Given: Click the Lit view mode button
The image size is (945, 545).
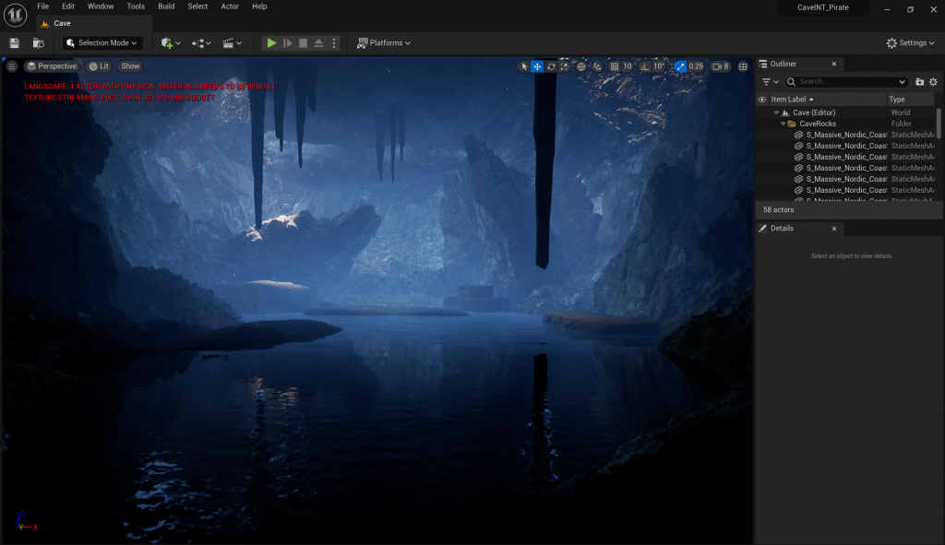Looking at the screenshot, I should 99,66.
